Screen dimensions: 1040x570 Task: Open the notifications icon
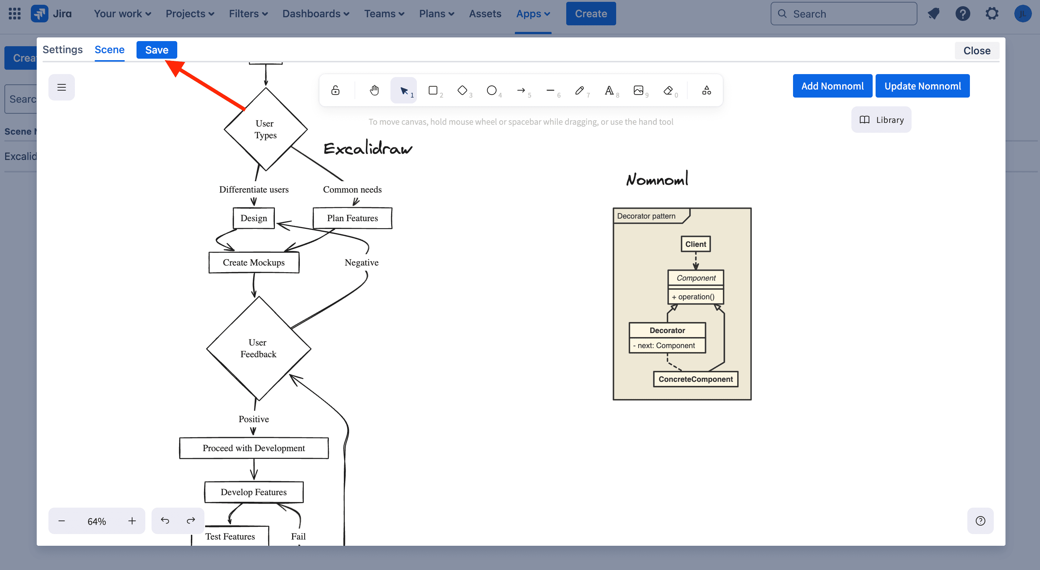pos(934,14)
